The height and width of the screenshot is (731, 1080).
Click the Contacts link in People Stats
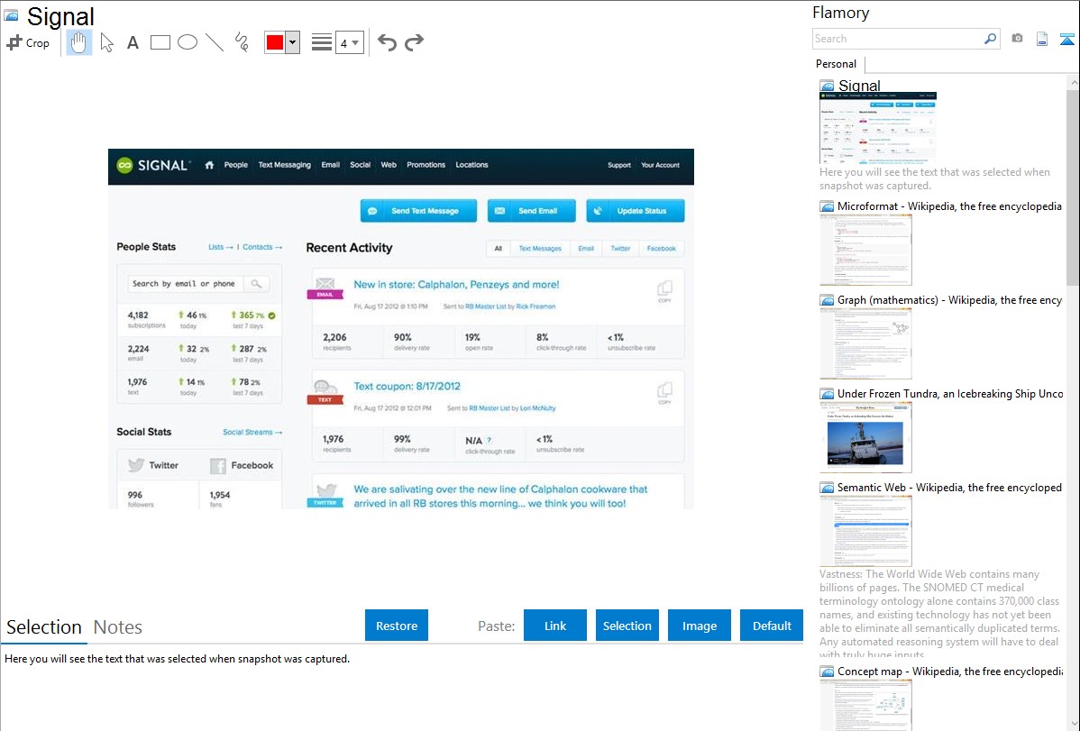(262, 247)
